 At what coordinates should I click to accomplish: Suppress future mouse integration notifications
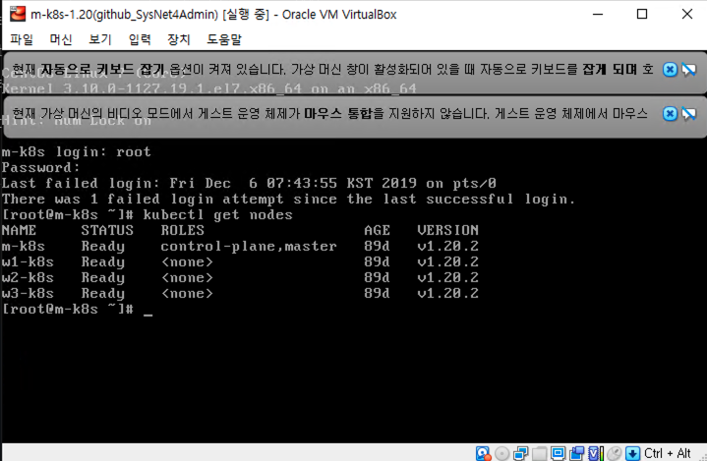[x=689, y=114]
